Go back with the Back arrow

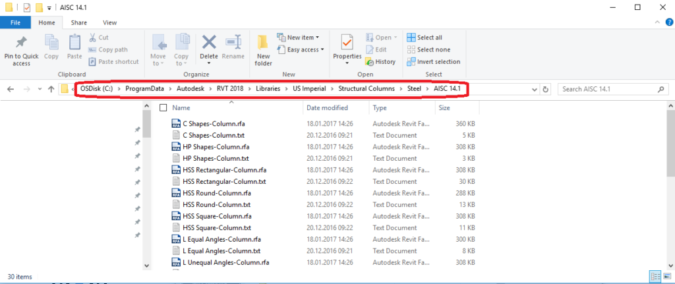(x=11, y=89)
